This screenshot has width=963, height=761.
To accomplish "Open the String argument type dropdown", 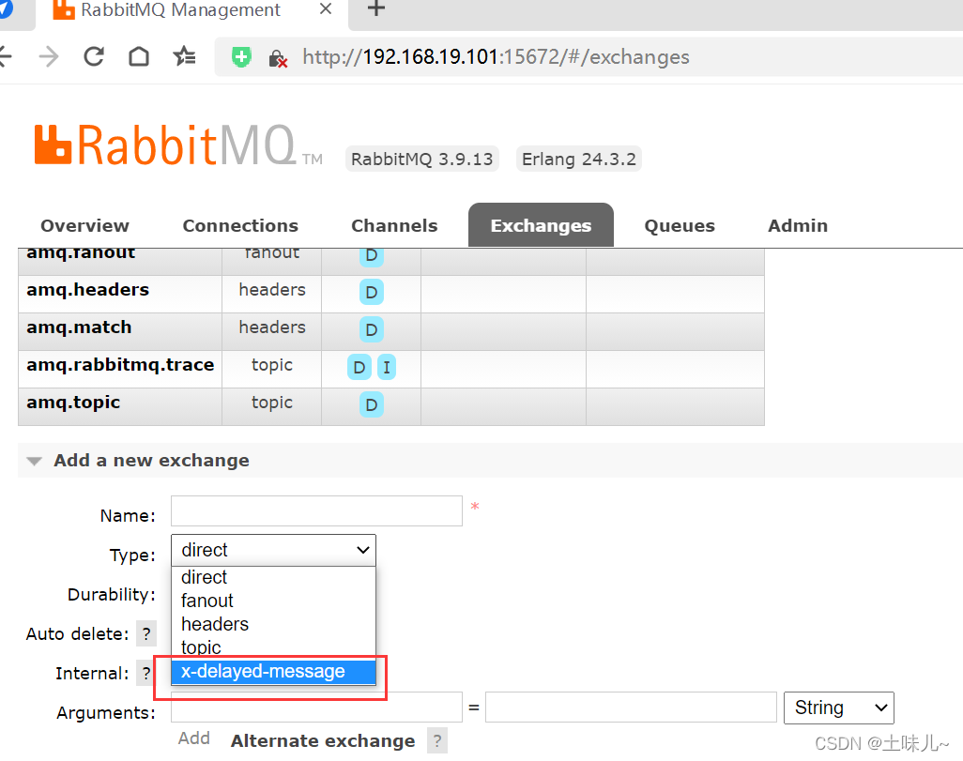I will pos(838,708).
